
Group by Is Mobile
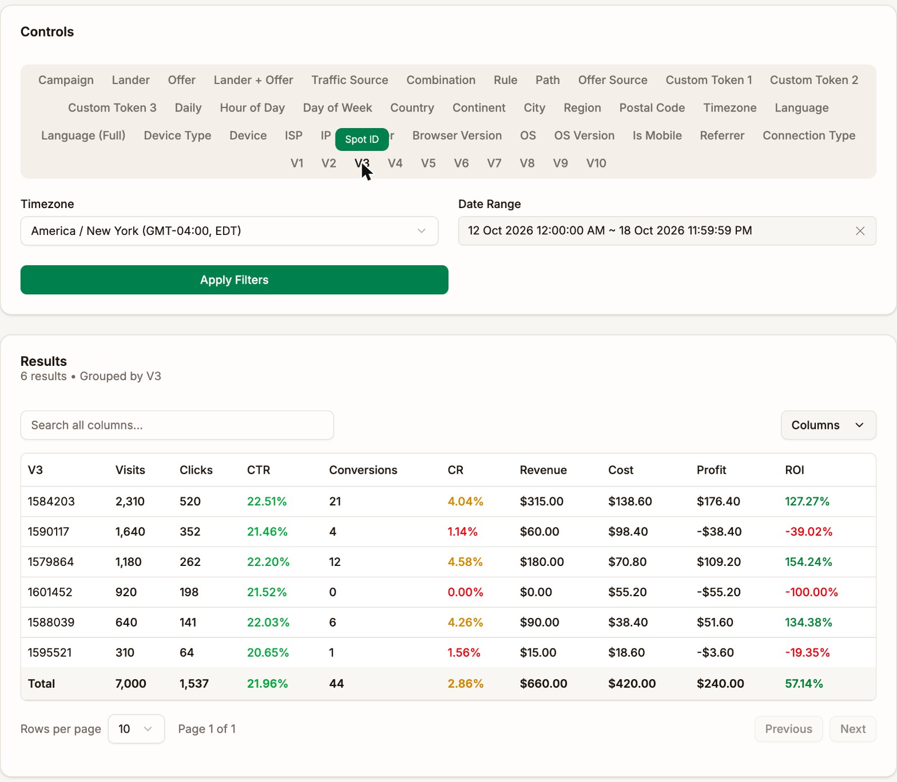[x=657, y=135]
